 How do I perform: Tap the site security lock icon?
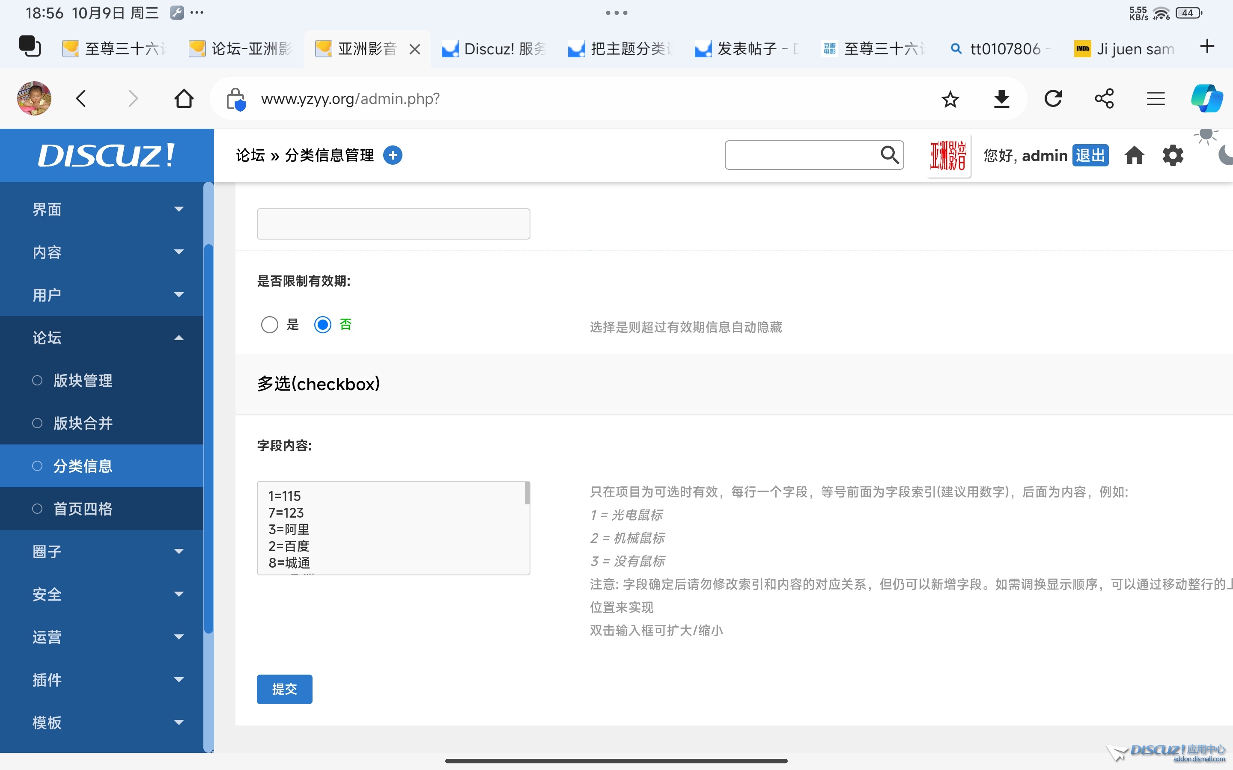point(236,99)
